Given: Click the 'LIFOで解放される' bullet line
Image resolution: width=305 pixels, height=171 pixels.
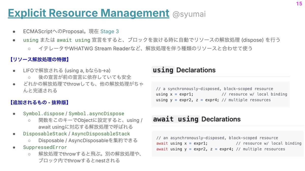Looking at the screenshot, I should [67, 70].
